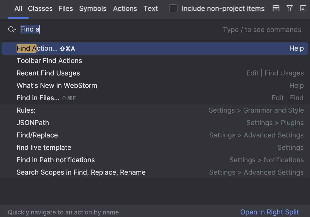Open the Text search tab
This screenshot has height=217, width=310.
tap(151, 8)
